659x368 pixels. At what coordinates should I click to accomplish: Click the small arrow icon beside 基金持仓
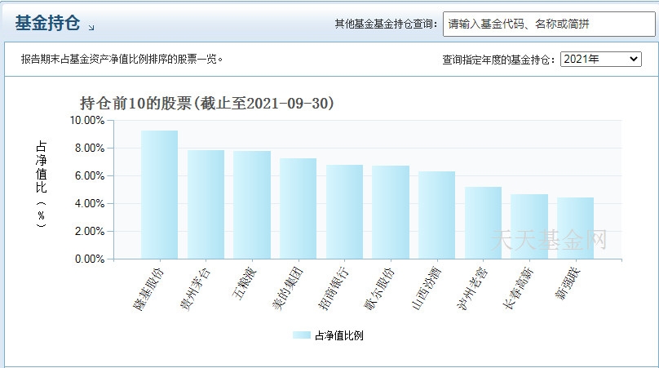(x=91, y=28)
